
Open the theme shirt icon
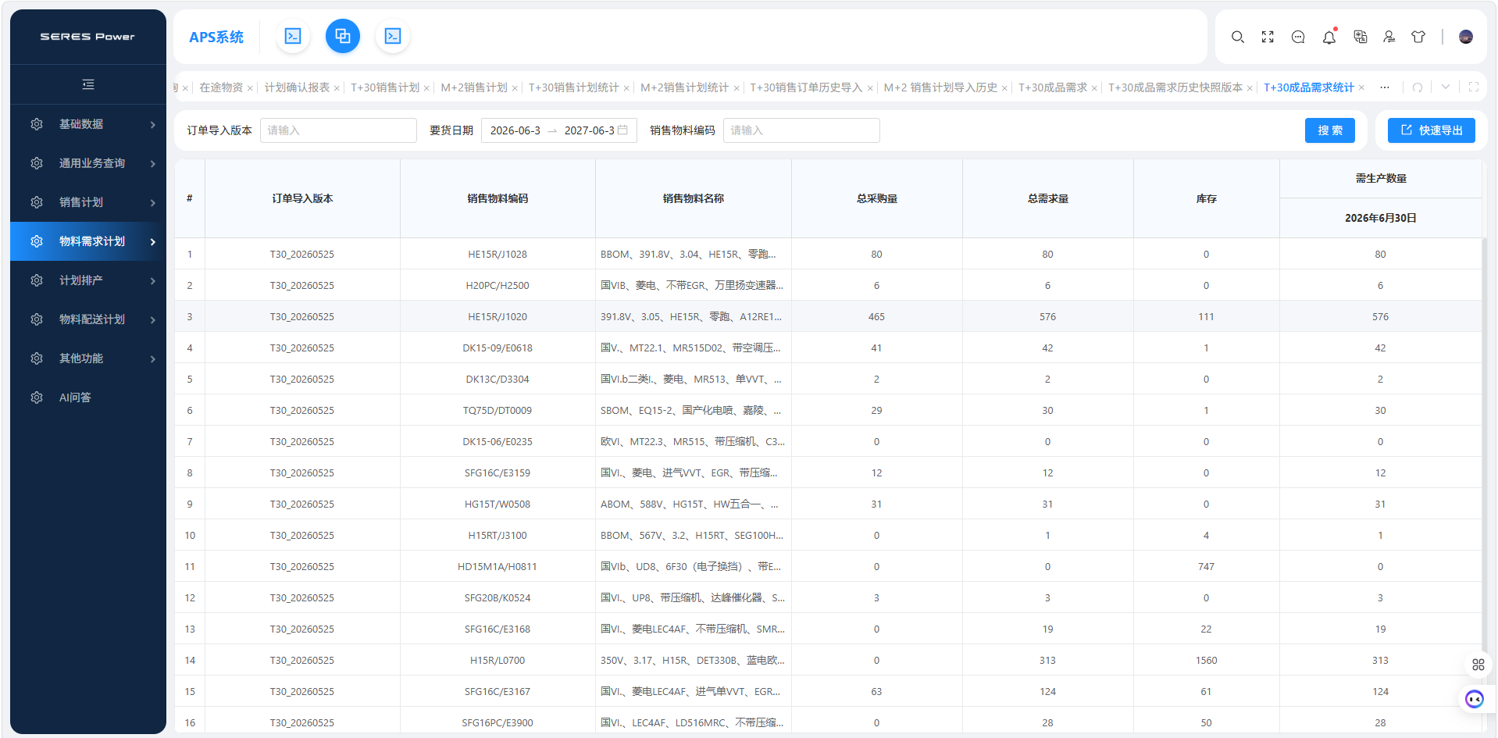click(1418, 37)
